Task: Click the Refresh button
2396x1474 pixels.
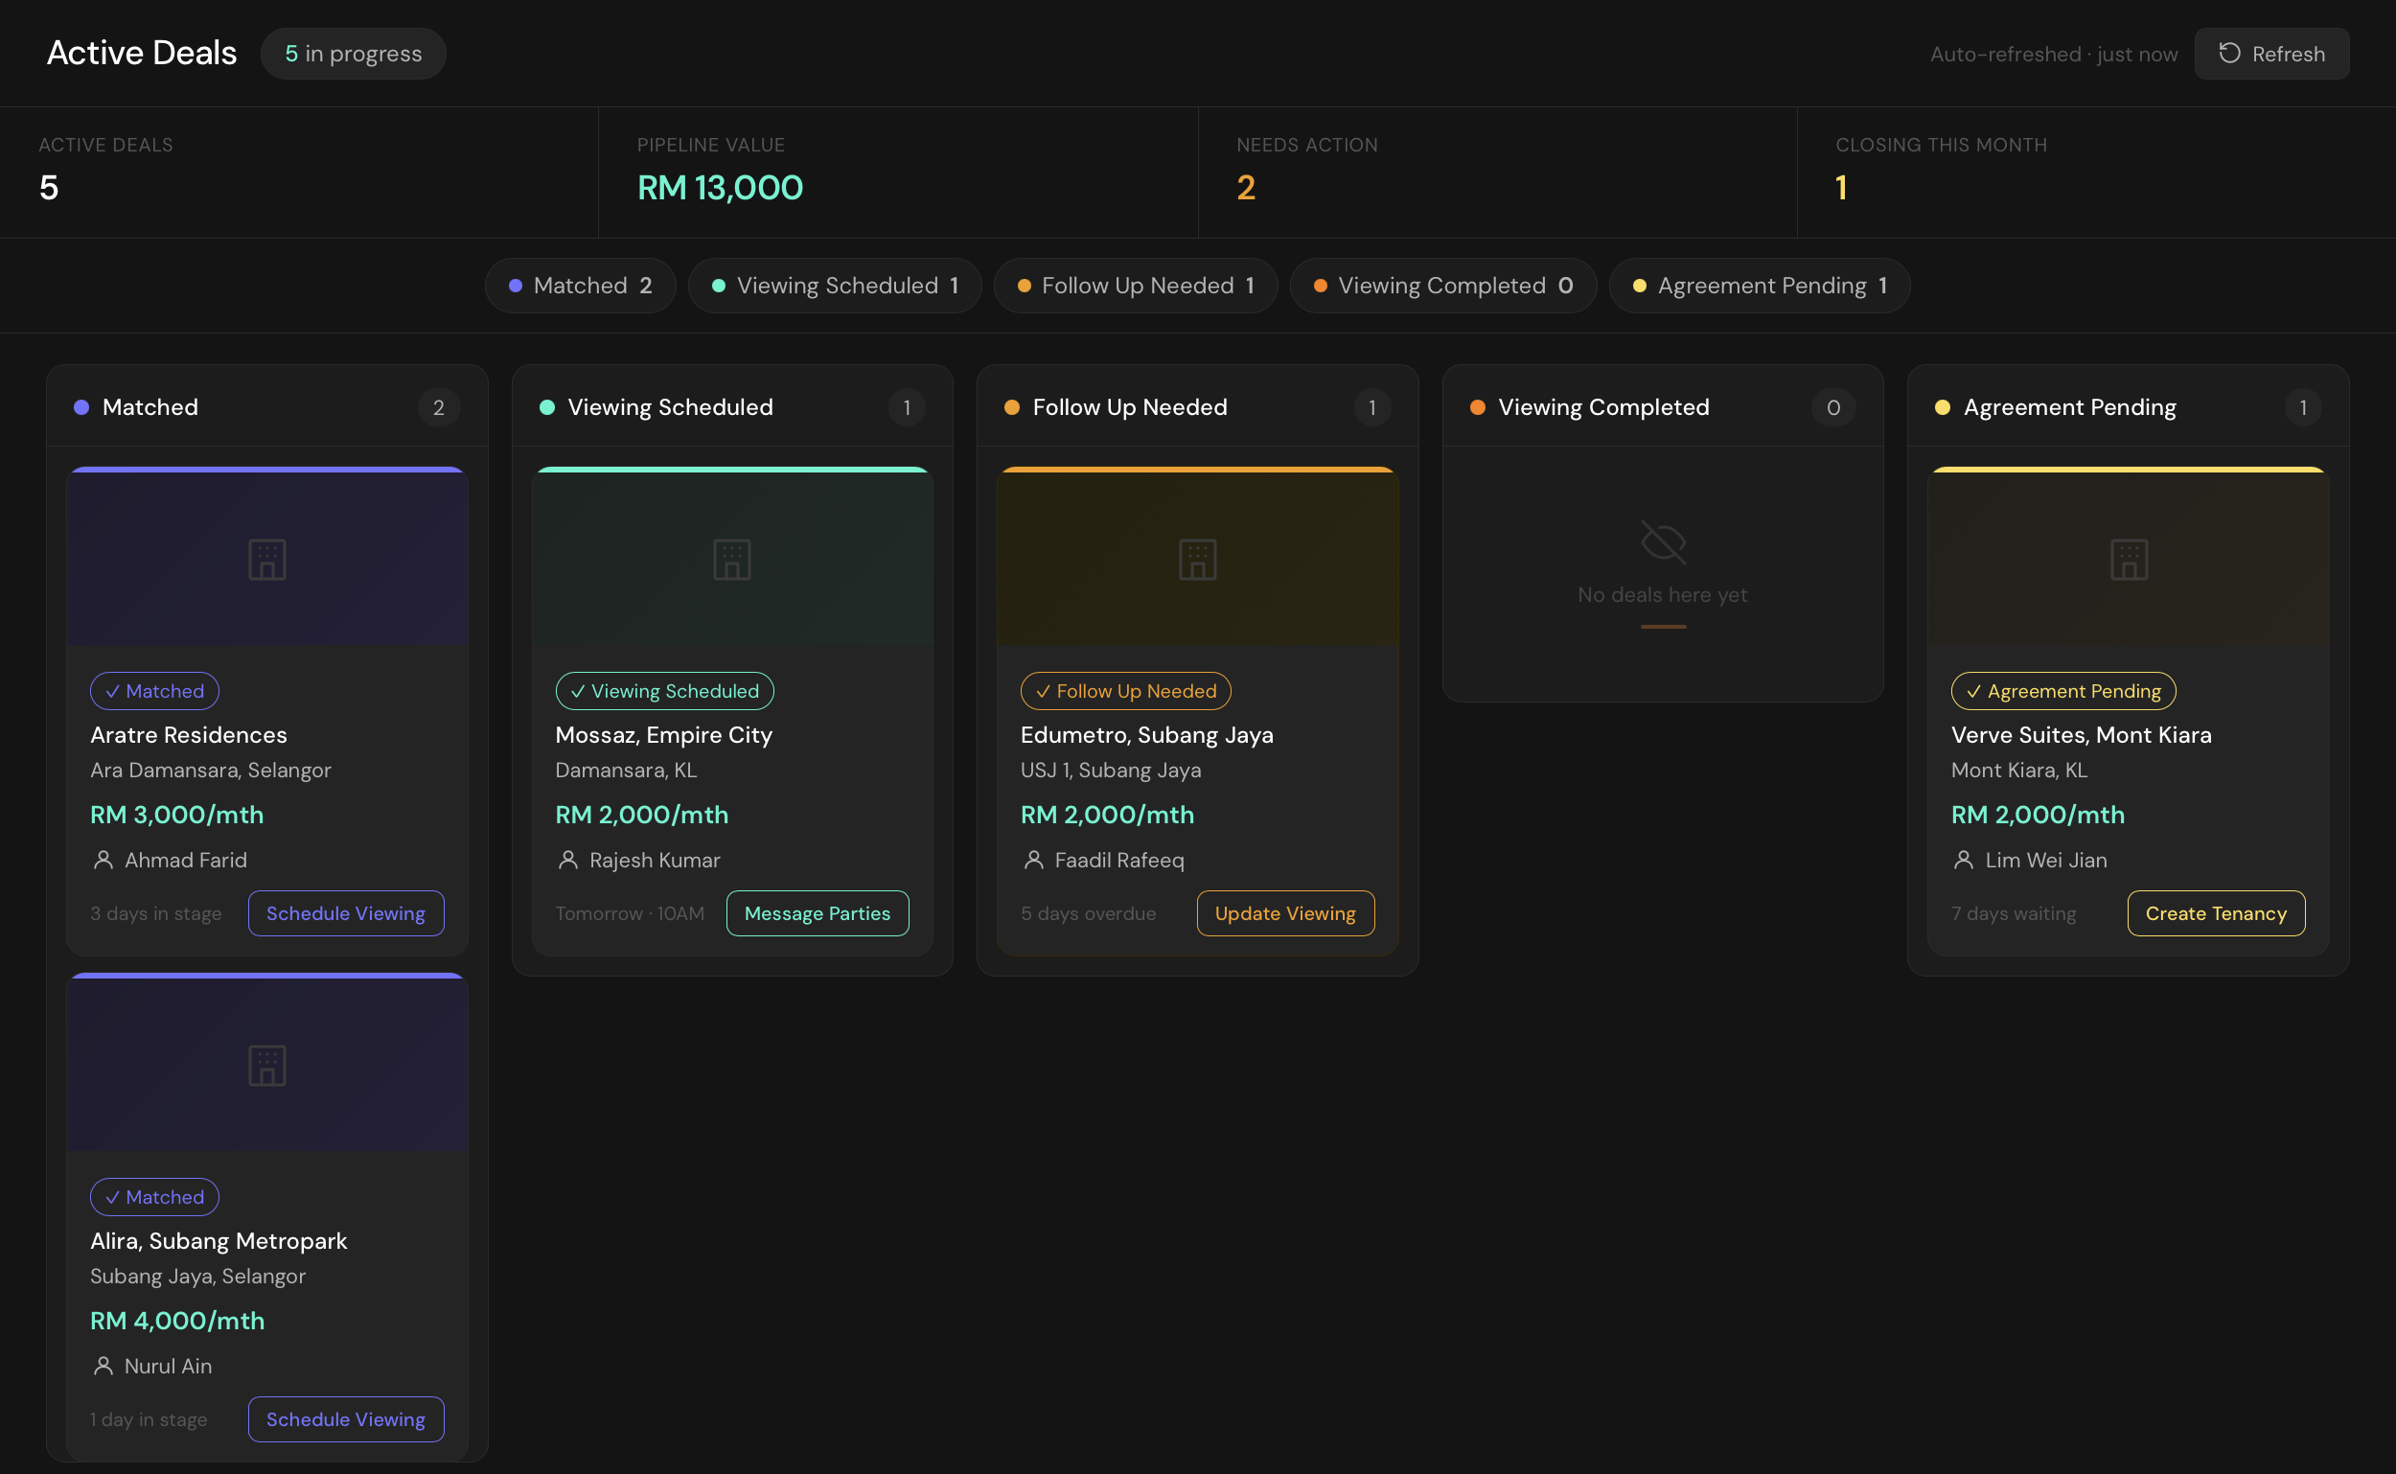Action: tap(2271, 54)
